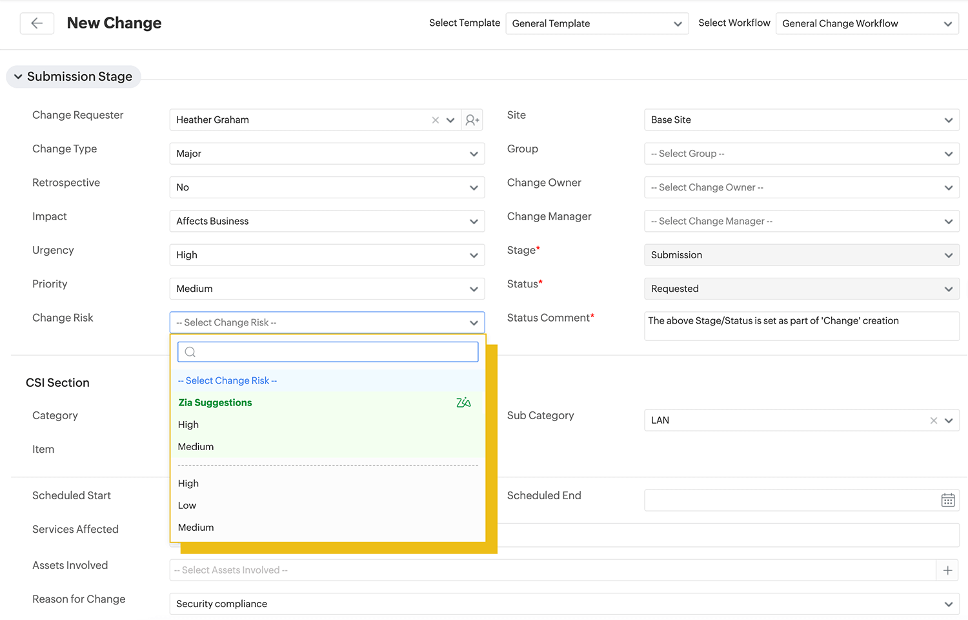Clear Heather Graham from Change Requester

pos(435,120)
